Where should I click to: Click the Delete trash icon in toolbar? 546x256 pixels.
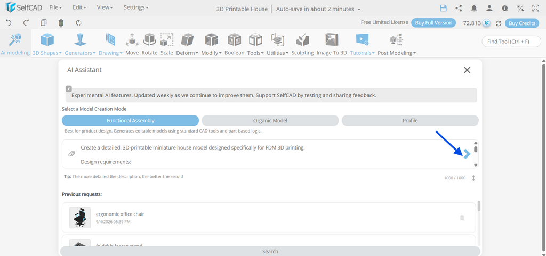(61, 23)
